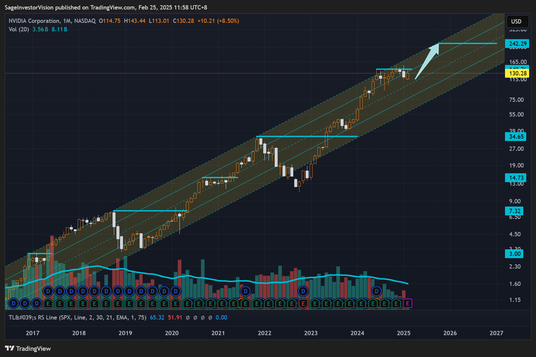Image resolution: width=536 pixels, height=357 pixels.
Task: Click the 2021 label on time axis
Action: click(218, 333)
